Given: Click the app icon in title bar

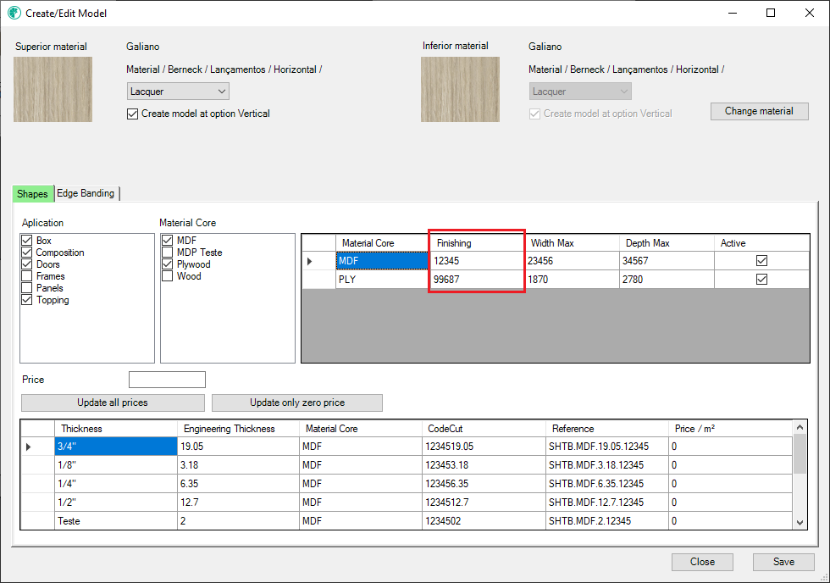Looking at the screenshot, I should click(14, 14).
